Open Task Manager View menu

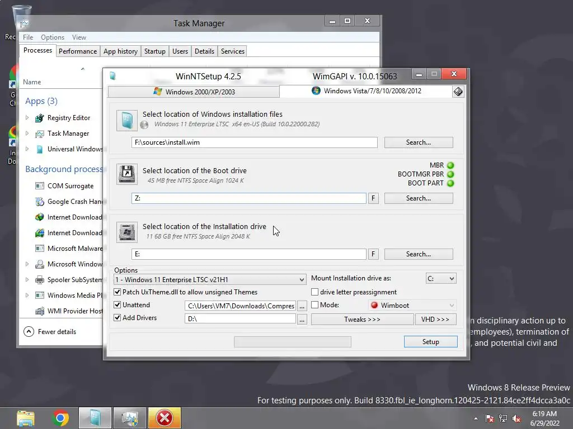79,37
